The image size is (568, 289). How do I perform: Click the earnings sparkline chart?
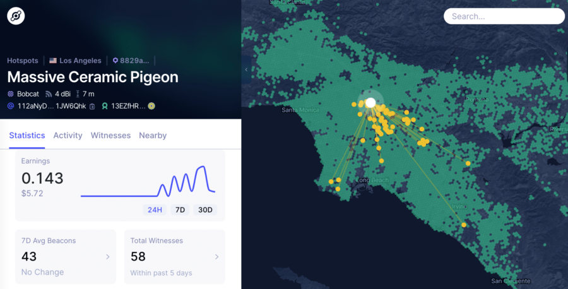[148, 181]
